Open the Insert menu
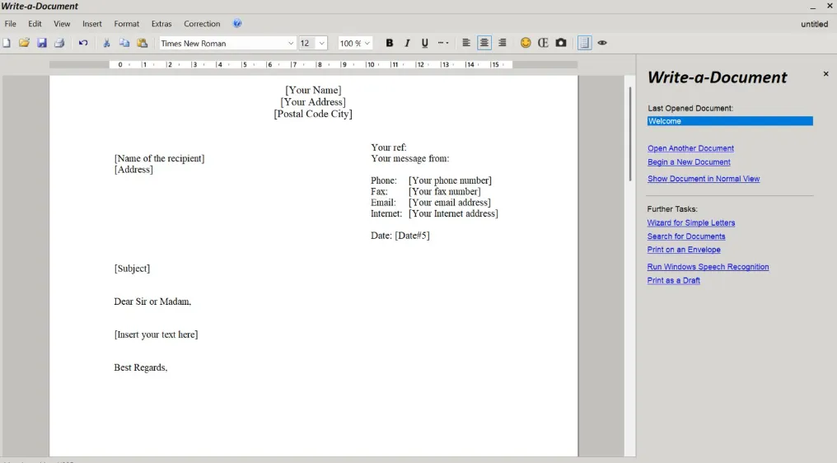The height and width of the screenshot is (463, 837). click(91, 24)
